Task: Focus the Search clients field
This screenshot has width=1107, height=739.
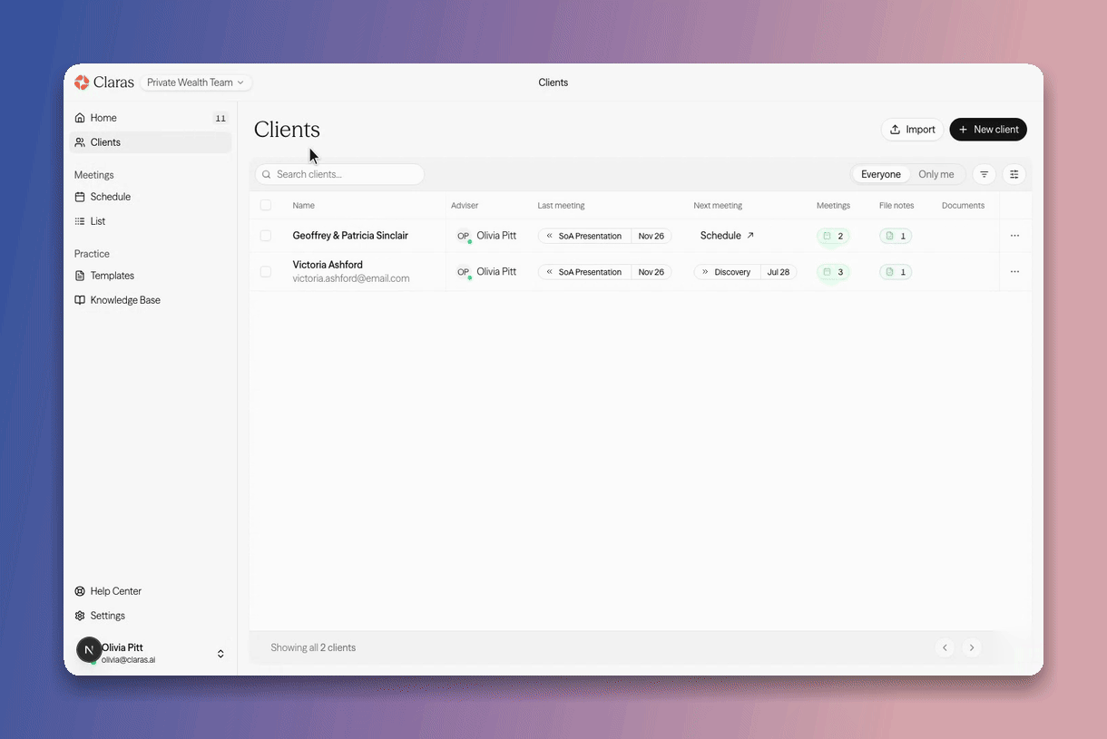Action: 339,174
